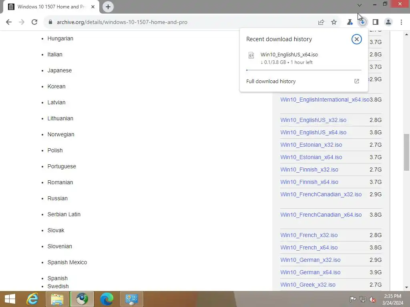Open the Windows Start button
The image size is (410, 307).
pos(10,299)
